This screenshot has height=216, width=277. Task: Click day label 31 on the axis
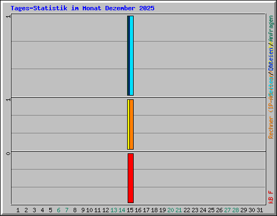coord(260,210)
